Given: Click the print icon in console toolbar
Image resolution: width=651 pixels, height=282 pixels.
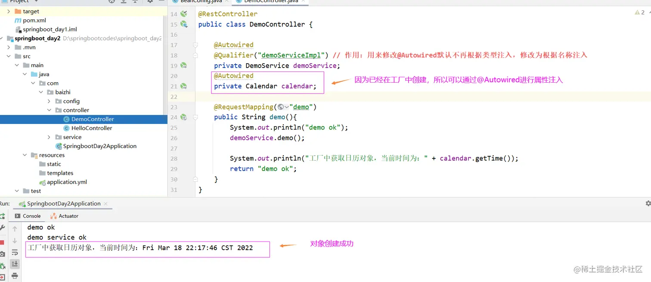Looking at the screenshot, I should pyautogui.click(x=15, y=276).
